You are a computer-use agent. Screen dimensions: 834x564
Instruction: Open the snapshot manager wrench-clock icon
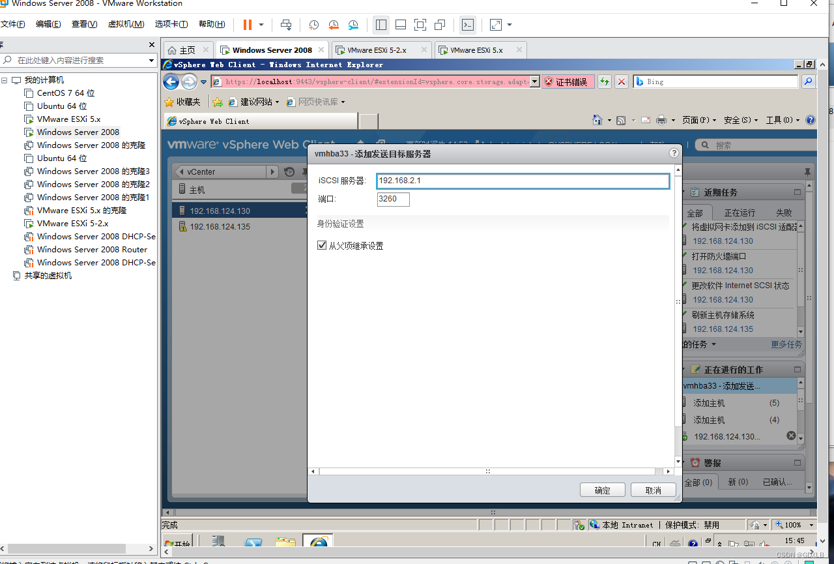click(353, 25)
